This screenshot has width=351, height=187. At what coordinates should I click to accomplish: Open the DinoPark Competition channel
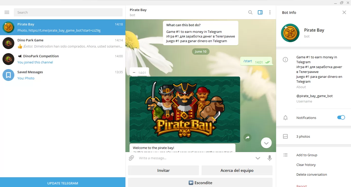pyautogui.click(x=63, y=59)
